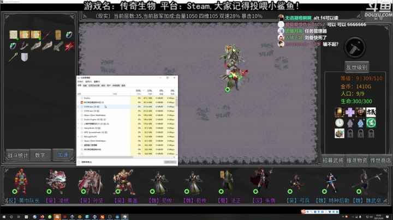Image resolution: width=393 pixels, height=220 pixels.
Task: Select the red spear inventory item
Action: tap(47, 35)
